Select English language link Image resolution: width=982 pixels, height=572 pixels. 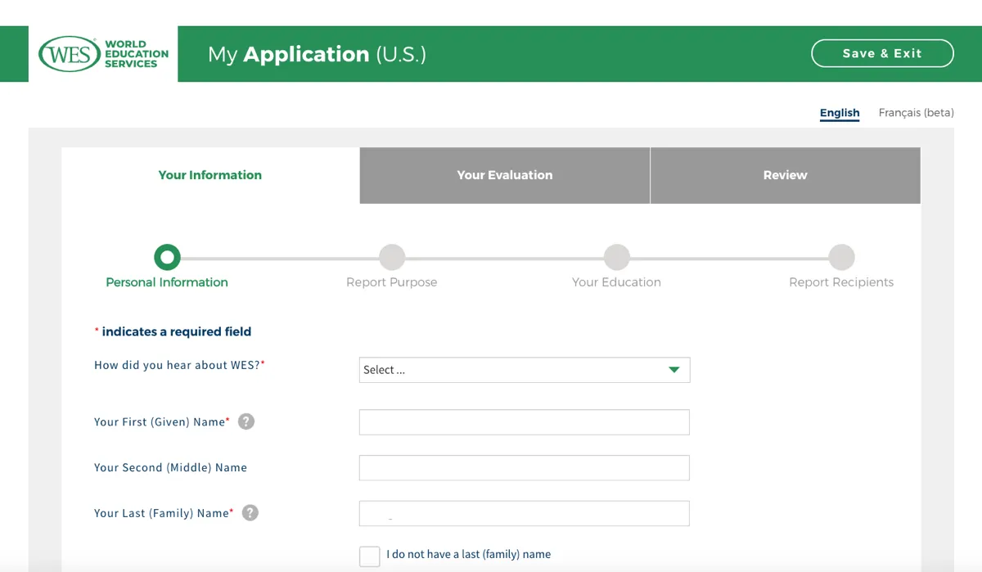(840, 113)
